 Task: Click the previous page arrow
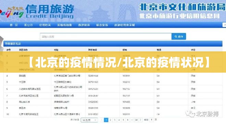pyautogui.click(x=102, y=120)
